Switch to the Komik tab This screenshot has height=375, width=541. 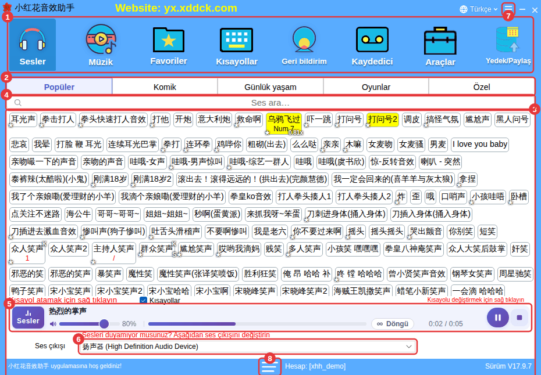point(165,87)
